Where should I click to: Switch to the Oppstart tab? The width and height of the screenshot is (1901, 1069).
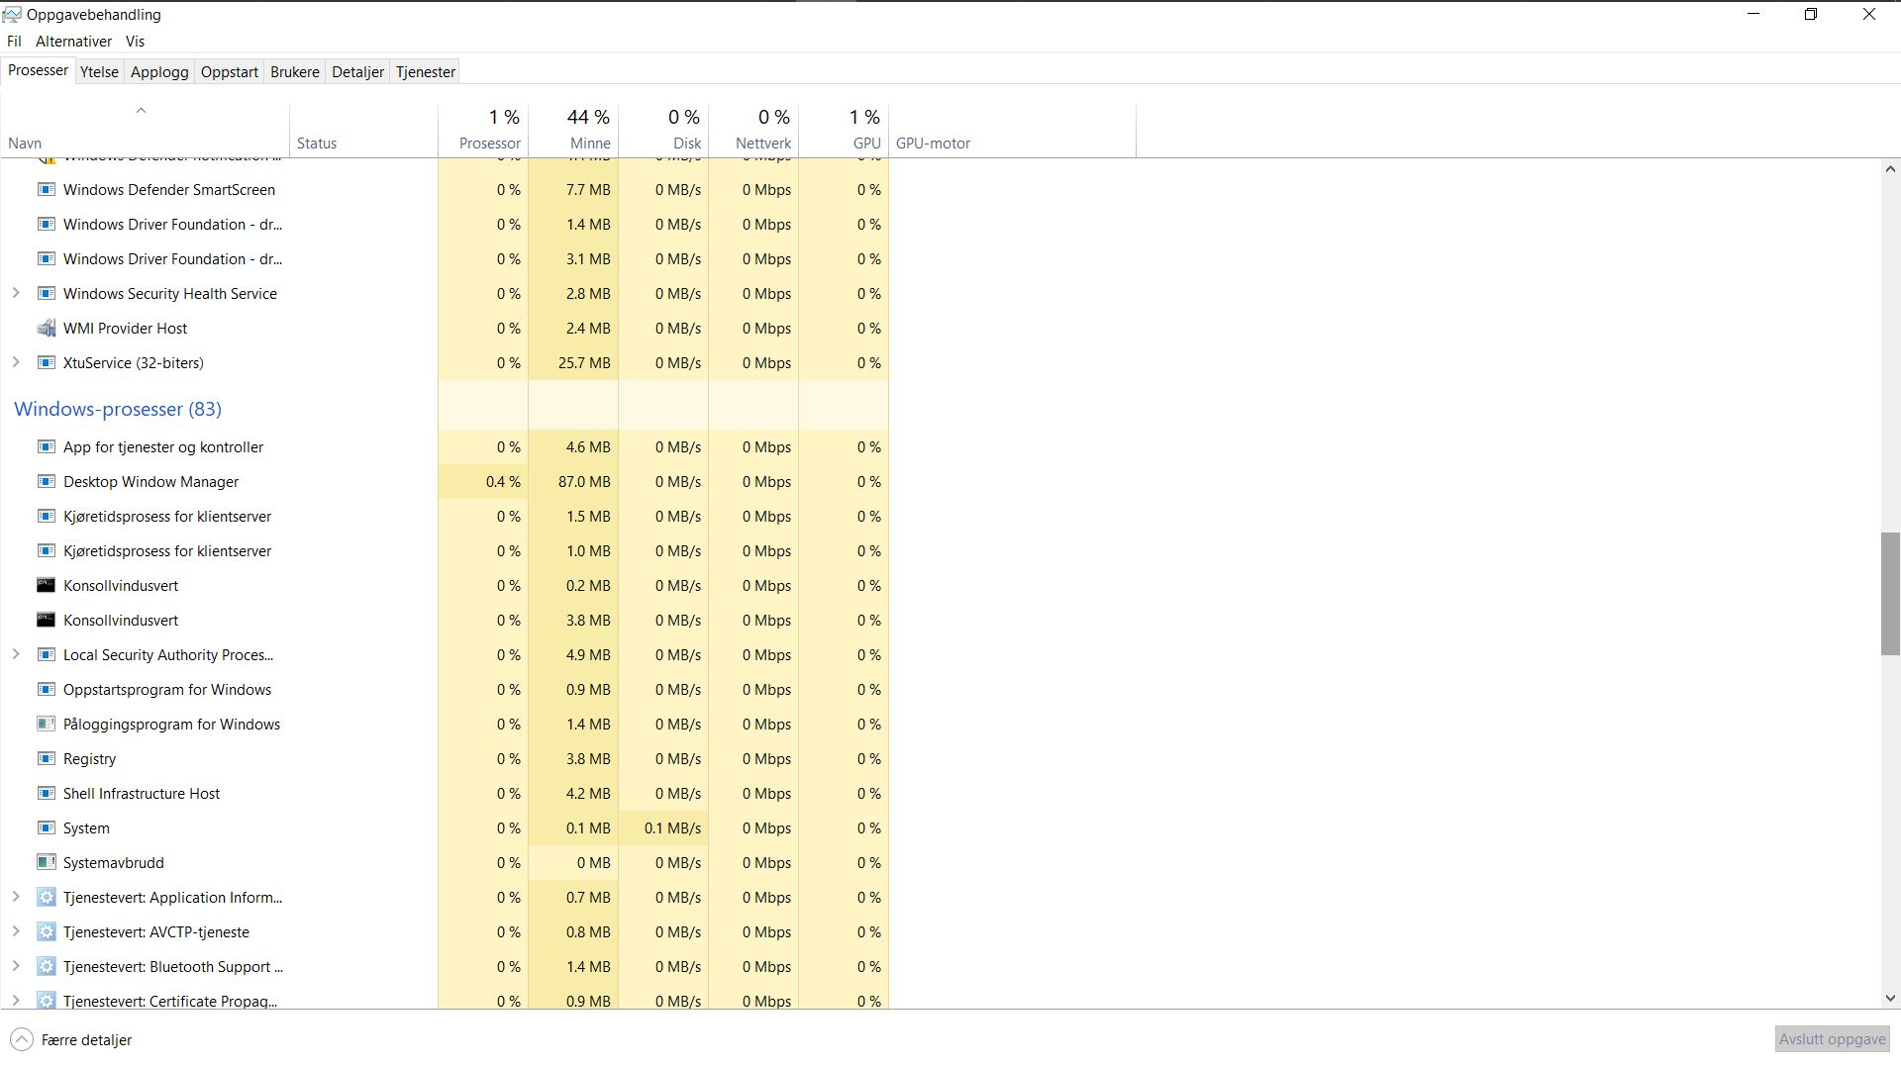click(x=229, y=71)
